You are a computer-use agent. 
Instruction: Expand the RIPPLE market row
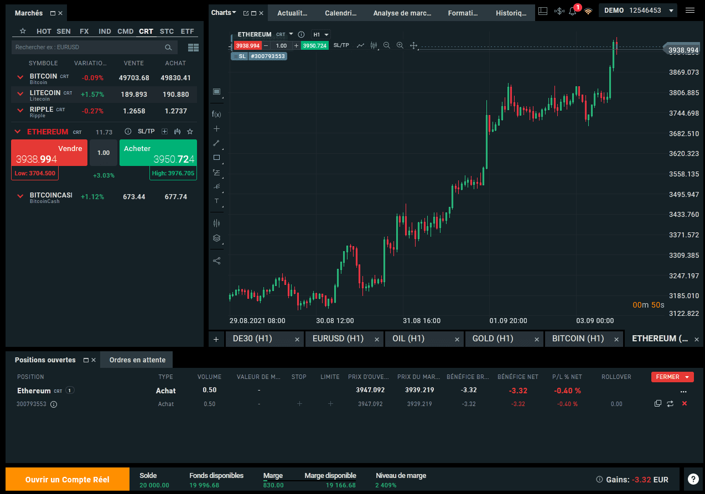(20, 111)
